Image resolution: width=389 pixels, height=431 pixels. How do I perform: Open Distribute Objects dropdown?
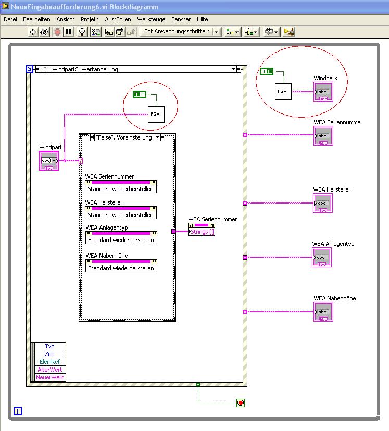pos(251,32)
